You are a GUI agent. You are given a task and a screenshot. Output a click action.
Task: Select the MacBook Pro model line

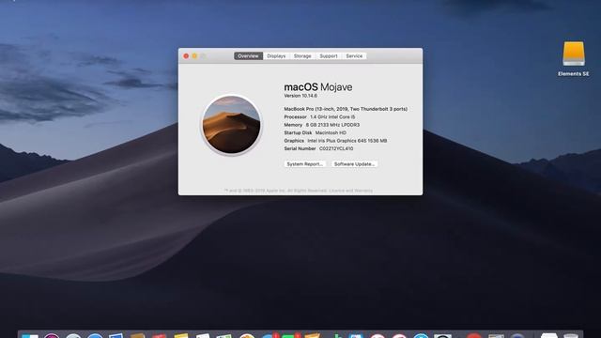point(346,109)
